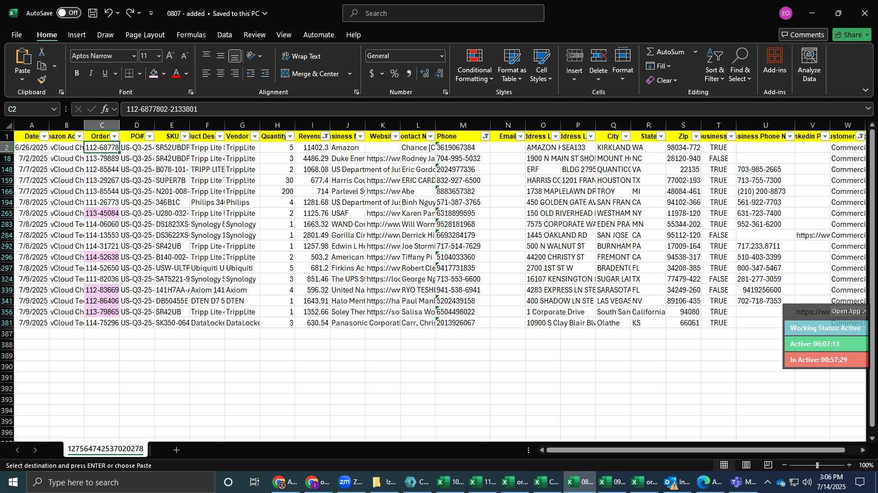The height and width of the screenshot is (493, 878).
Task: Increase font size with larger A icon
Action: 170,56
